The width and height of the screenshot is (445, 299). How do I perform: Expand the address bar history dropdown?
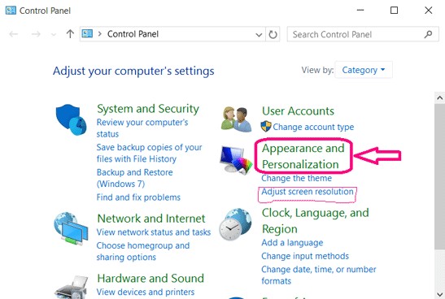click(259, 35)
